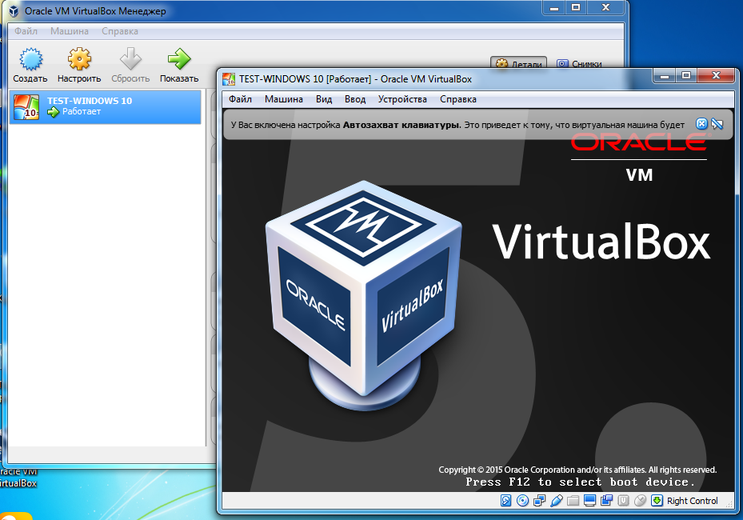Click the Сбросить toolbar button

(x=130, y=66)
